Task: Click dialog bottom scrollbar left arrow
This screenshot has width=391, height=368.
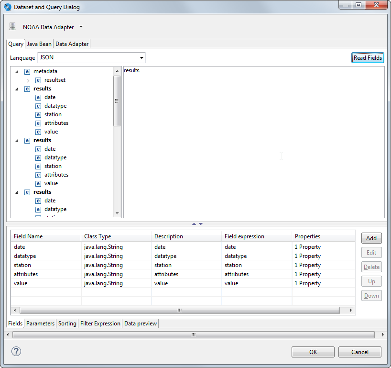Action: coord(8,335)
